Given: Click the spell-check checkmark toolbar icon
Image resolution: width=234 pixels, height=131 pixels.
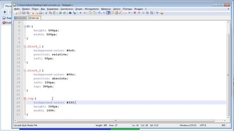Looking at the screenshot, I should 157,13.
